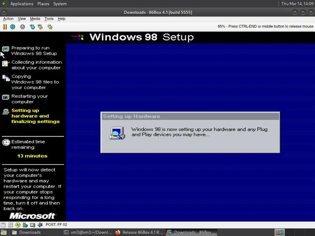Click the first floppy drive status icon

3,225
